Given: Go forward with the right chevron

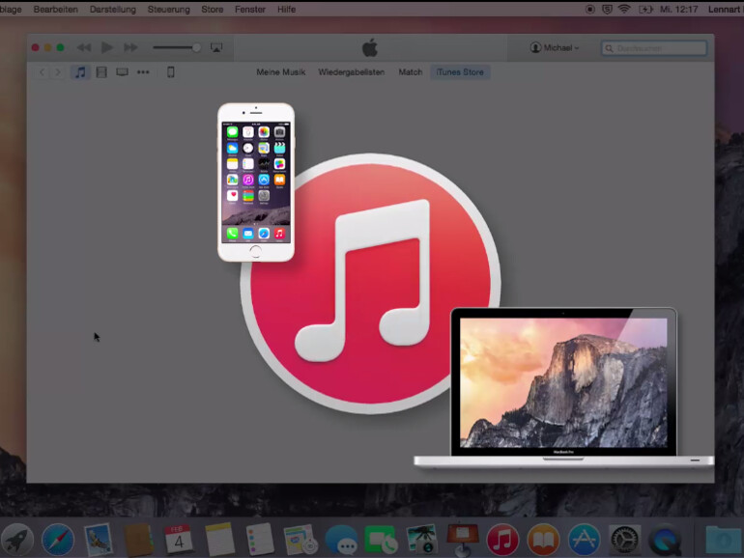Looking at the screenshot, I should pyautogui.click(x=58, y=72).
